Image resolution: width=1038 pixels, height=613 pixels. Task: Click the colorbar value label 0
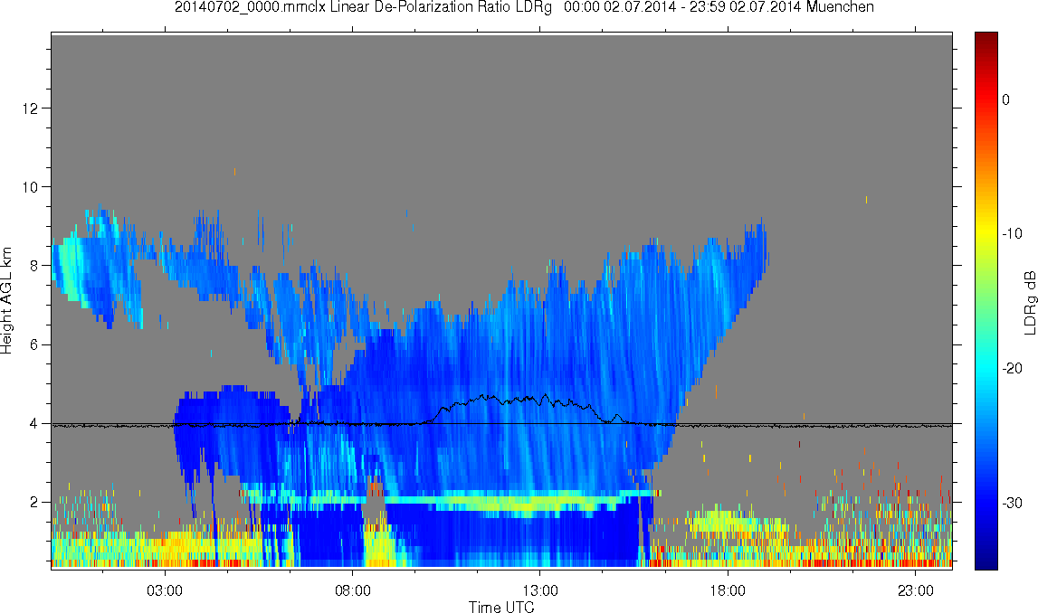(x=1006, y=99)
